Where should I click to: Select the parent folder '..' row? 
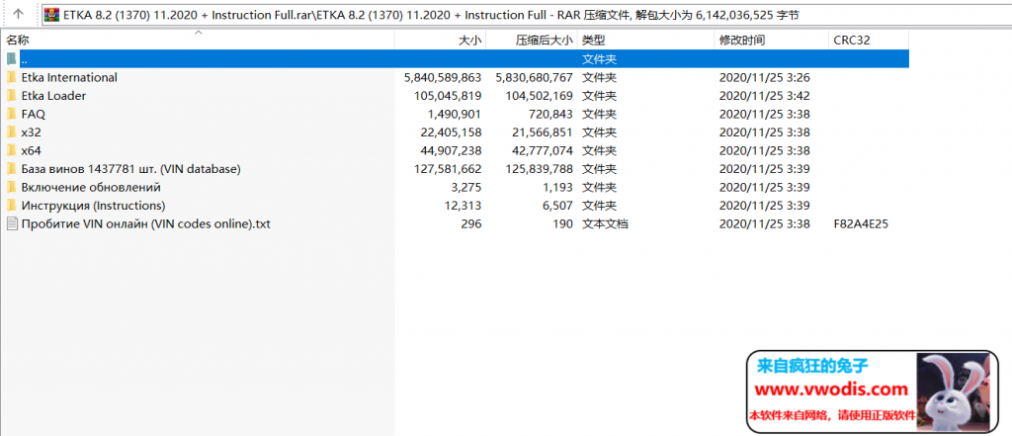coord(464,58)
